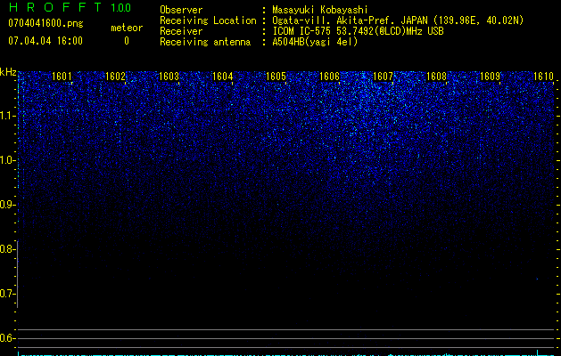Click time marker 1608
561x356 pixels.
click(x=437, y=76)
